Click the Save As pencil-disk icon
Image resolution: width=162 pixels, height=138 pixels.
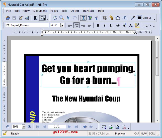(x=21, y=18)
